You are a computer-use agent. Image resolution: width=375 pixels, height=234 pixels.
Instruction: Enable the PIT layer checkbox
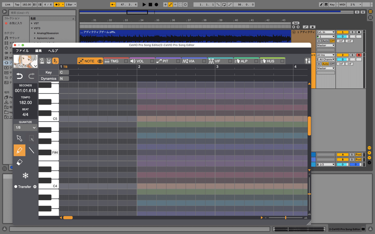tap(178, 61)
